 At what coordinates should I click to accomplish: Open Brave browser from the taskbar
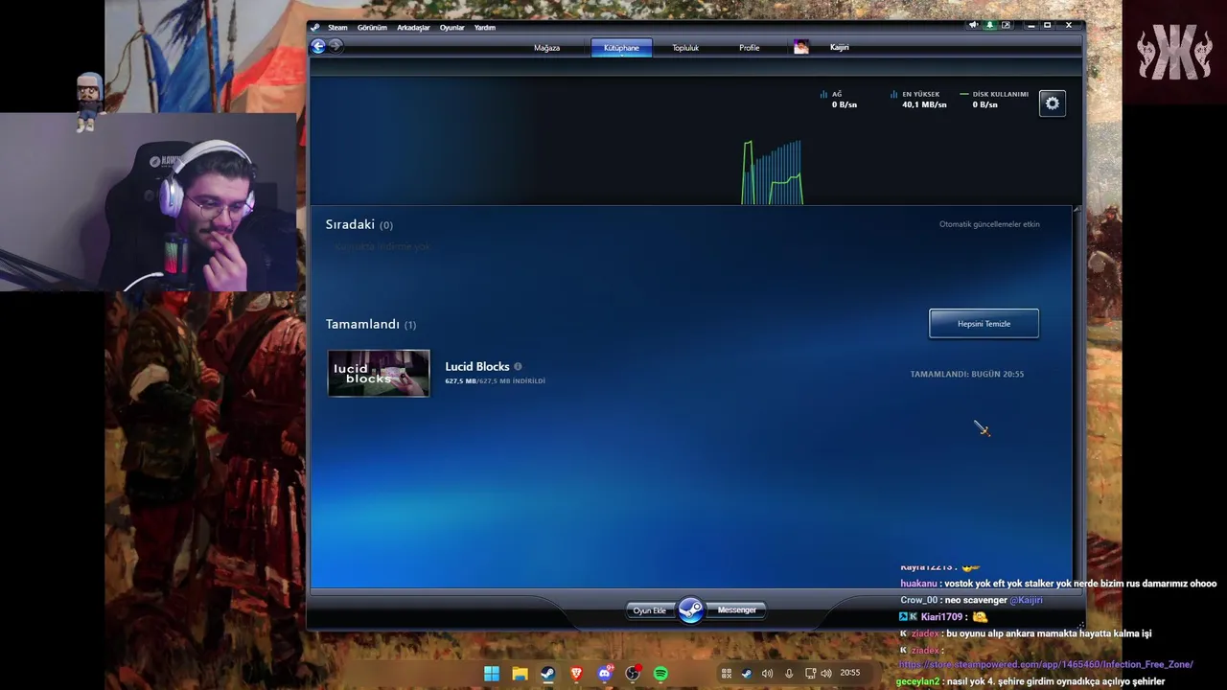point(576,674)
